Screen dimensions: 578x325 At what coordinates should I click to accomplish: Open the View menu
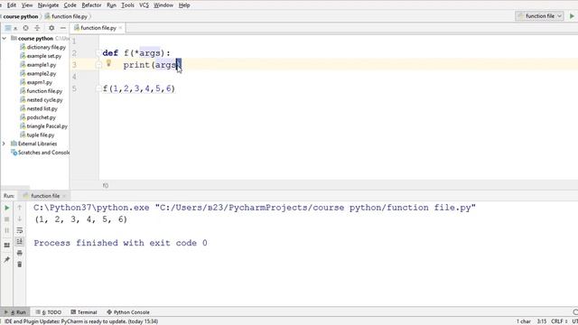pyautogui.click(x=27, y=5)
